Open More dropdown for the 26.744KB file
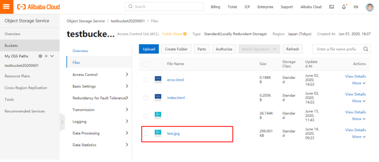Image resolution: width=379 pixels, height=162 pixels. [x=359, y=119]
